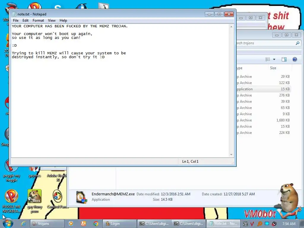The image size is (304, 228).
Task: Select the archive row sized 122 KB
Action: [264, 83]
